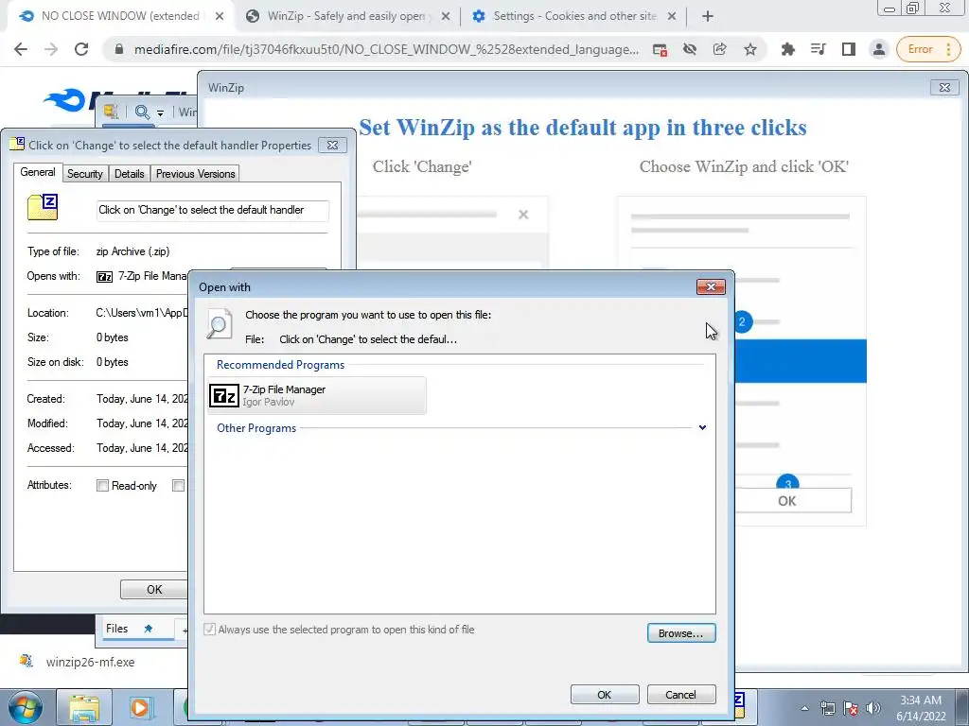Viewport: 969px width, 726px height.
Task: Select 7-Zip File Manager in Recommended Programs
Action: click(317, 395)
